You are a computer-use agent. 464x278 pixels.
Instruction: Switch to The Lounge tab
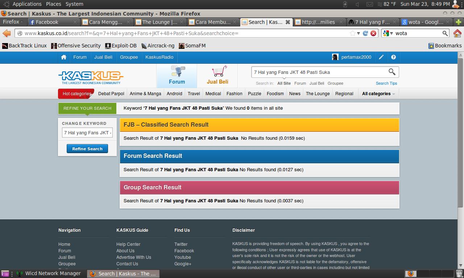click(160, 22)
